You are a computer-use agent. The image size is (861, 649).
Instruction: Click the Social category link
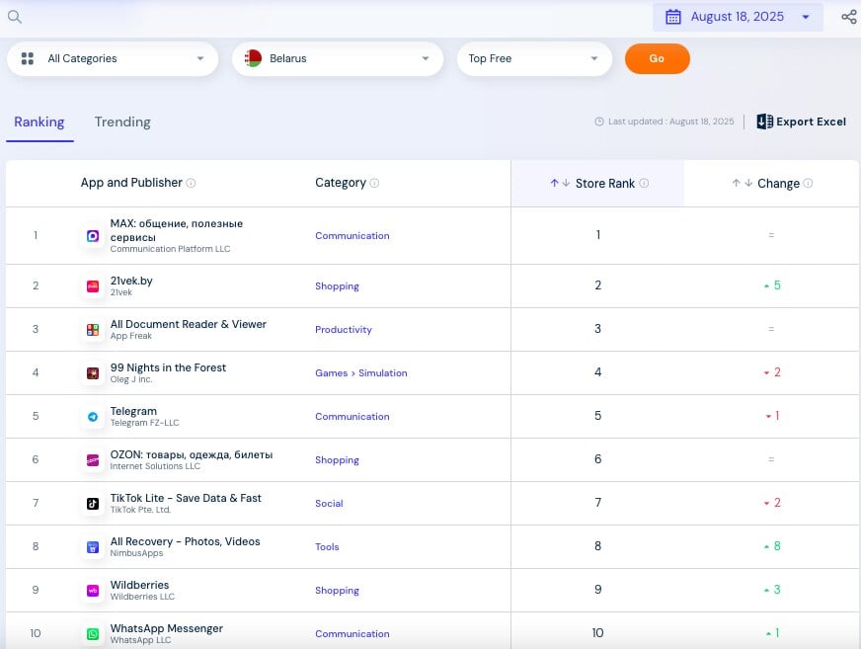coord(329,504)
